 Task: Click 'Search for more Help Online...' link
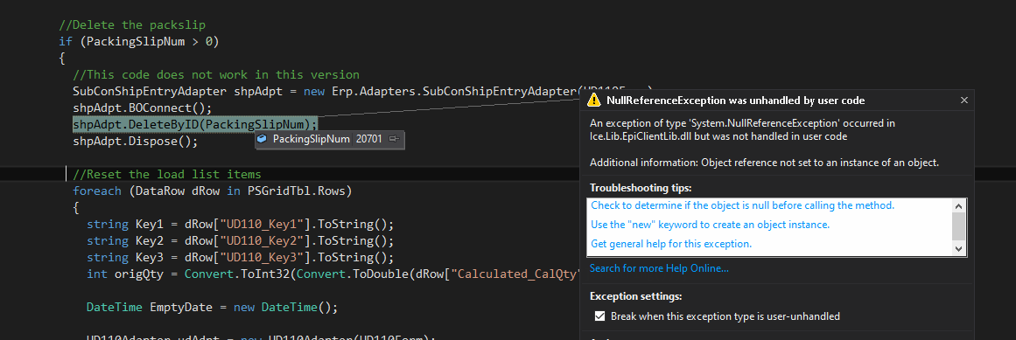pyautogui.click(x=659, y=268)
